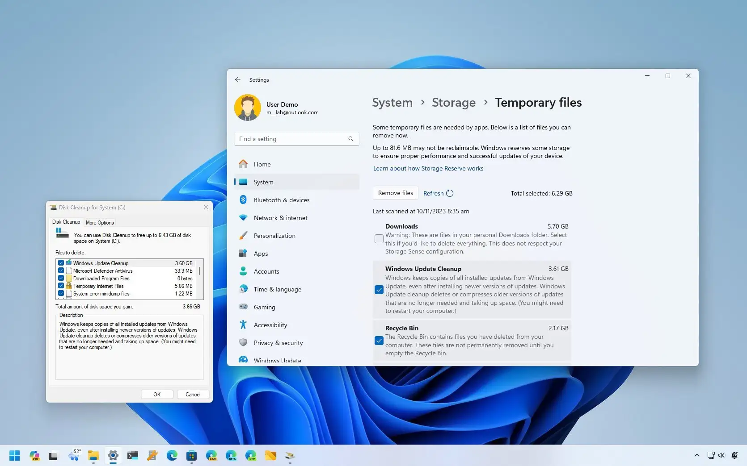Click OK in Disk Cleanup dialog
The image size is (747, 466).
(157, 395)
